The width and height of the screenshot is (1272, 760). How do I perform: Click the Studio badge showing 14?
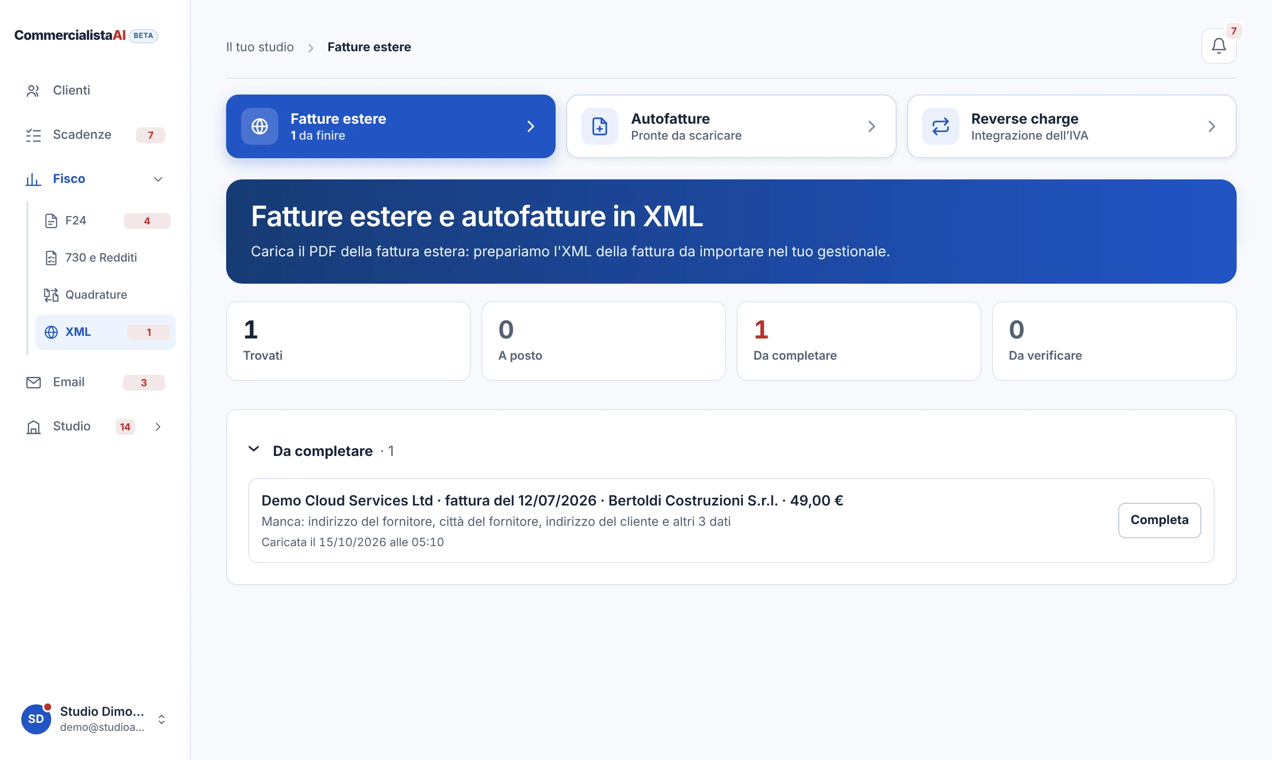coord(125,426)
